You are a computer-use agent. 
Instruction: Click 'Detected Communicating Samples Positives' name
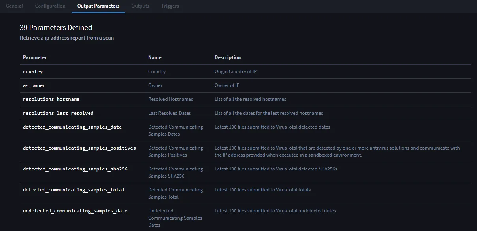[x=175, y=151]
